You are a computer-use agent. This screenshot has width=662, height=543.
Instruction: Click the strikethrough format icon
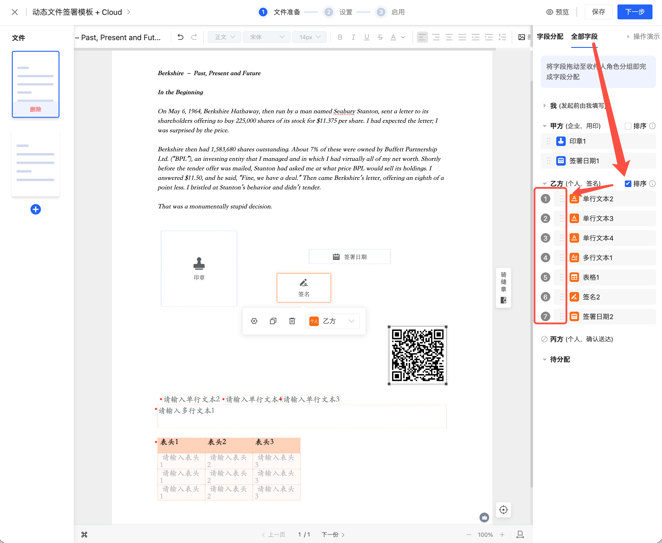pyautogui.click(x=380, y=37)
